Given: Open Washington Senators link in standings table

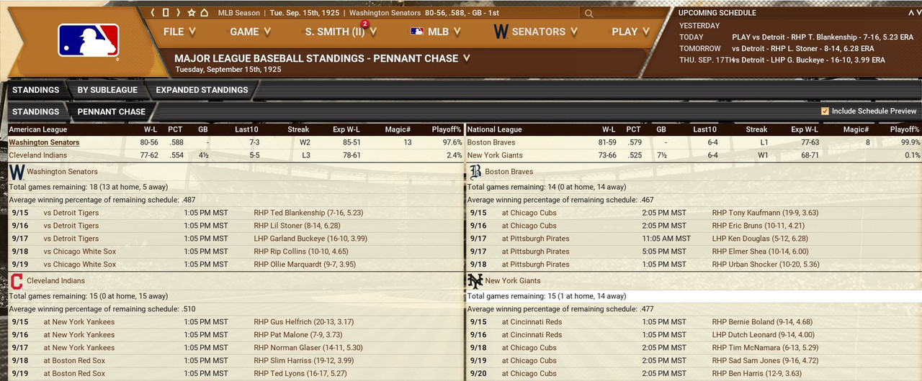Looking at the screenshot, I should pyautogui.click(x=44, y=142).
